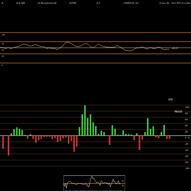The width and height of the screenshot is (191, 191).
Task: Click the MR axis label -40
Action: click(186, 150)
